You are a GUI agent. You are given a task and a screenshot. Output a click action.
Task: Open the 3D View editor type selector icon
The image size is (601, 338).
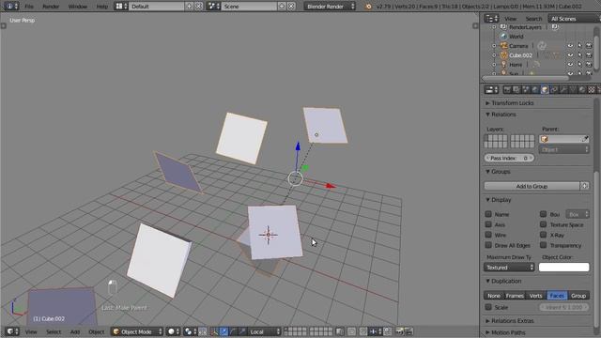12,331
